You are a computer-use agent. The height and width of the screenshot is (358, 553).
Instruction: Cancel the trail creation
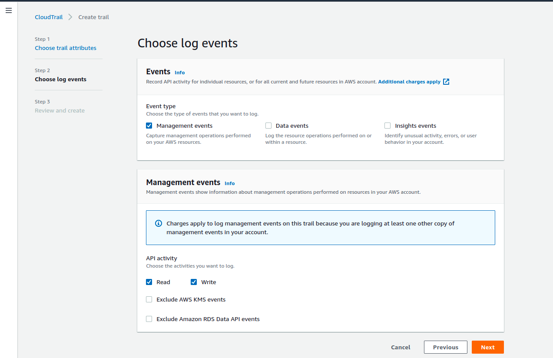click(x=400, y=347)
